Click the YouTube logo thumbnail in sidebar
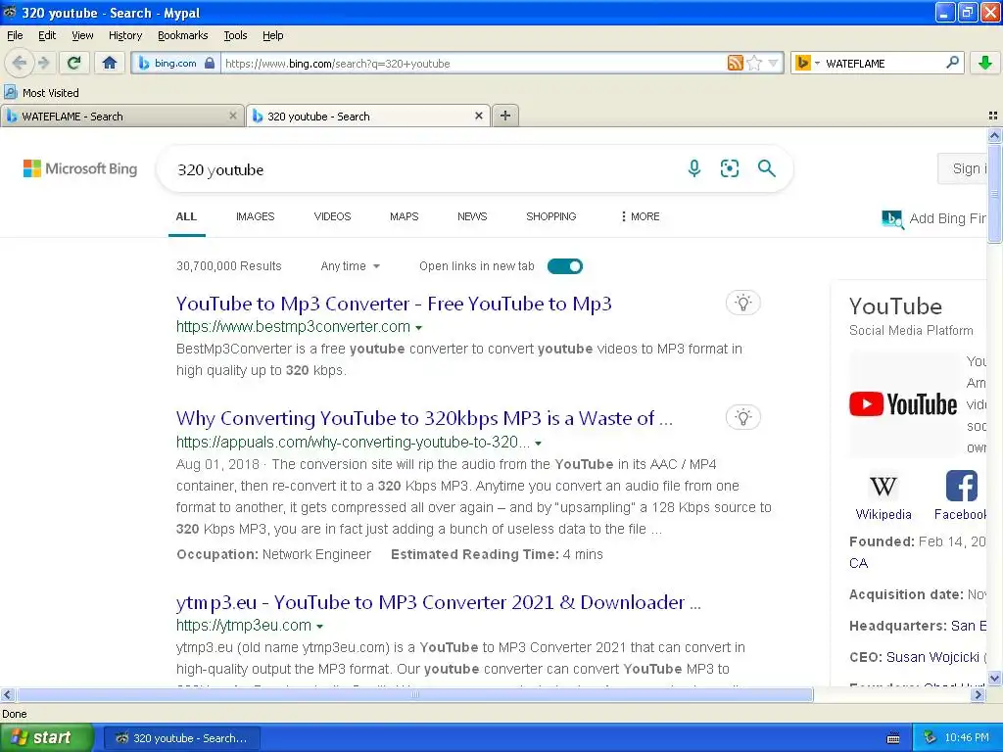This screenshot has height=752, width=1003. click(x=903, y=404)
